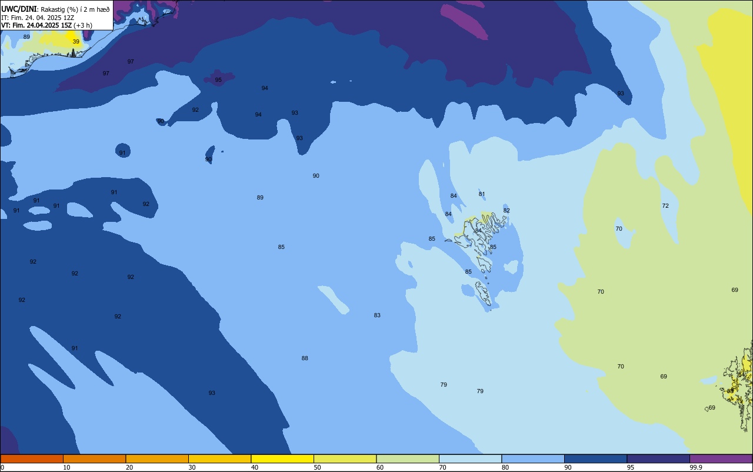
Task: Click the legend tick label "20"
Action: click(x=129, y=467)
